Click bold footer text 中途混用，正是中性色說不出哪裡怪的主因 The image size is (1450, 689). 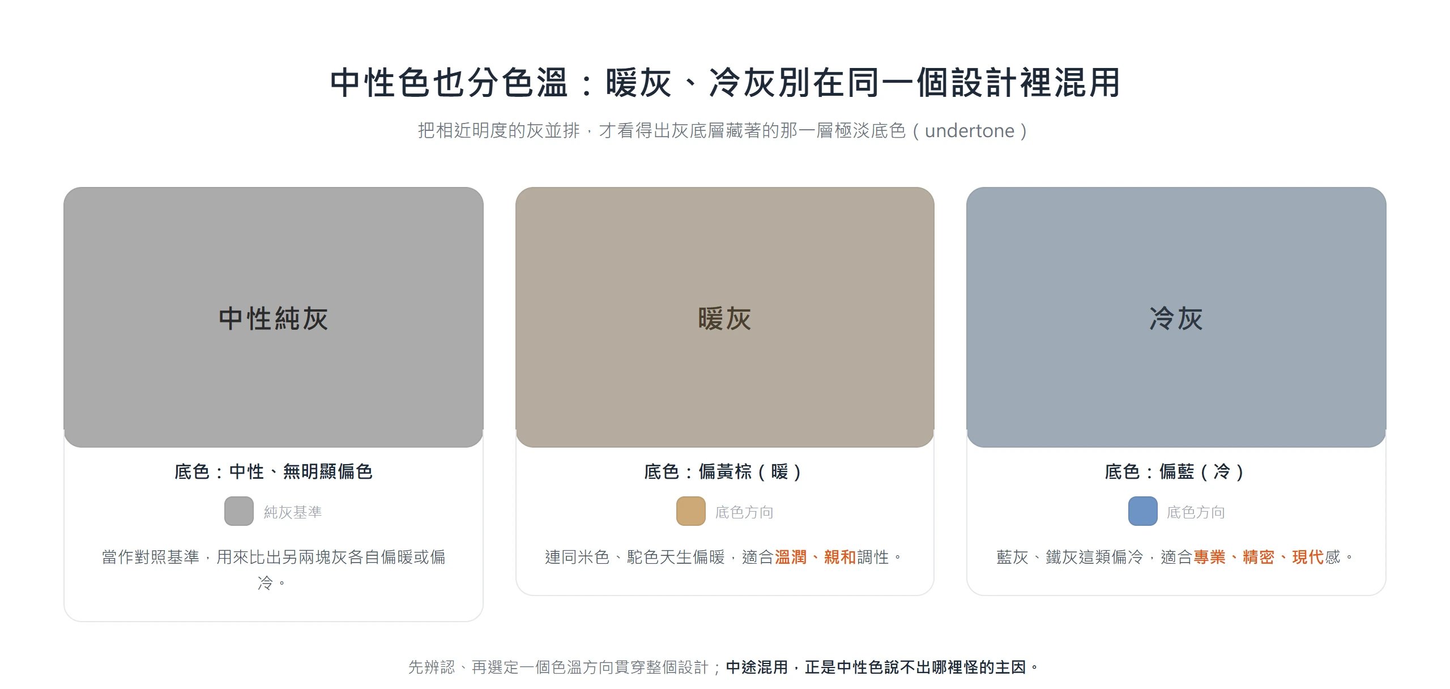[883, 667]
